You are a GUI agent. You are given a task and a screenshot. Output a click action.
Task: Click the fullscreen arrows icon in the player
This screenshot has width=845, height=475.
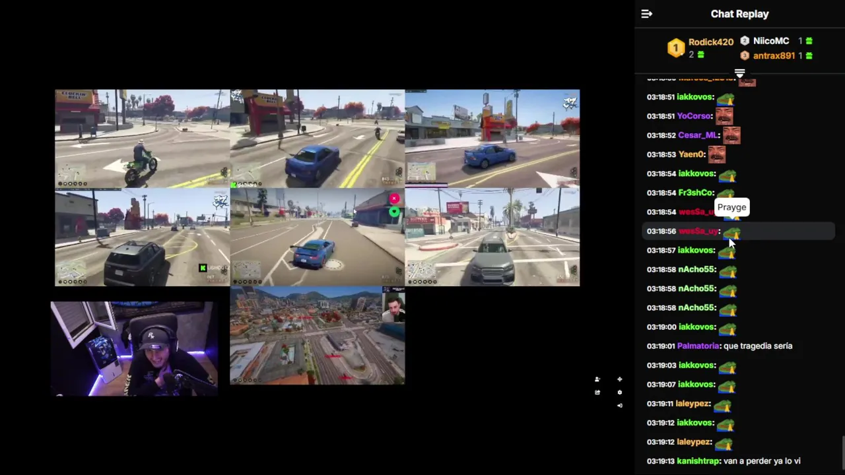pos(619,379)
